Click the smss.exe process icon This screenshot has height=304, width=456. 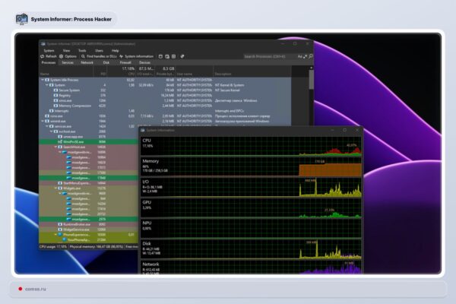pyautogui.click(x=55, y=100)
